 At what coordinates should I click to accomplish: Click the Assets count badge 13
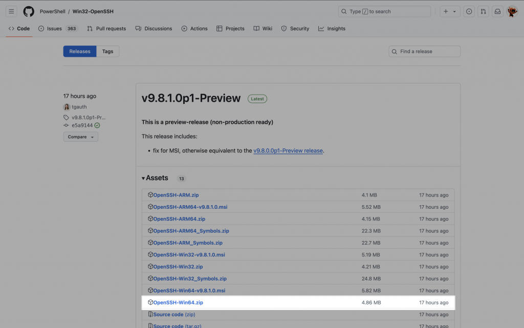181,179
